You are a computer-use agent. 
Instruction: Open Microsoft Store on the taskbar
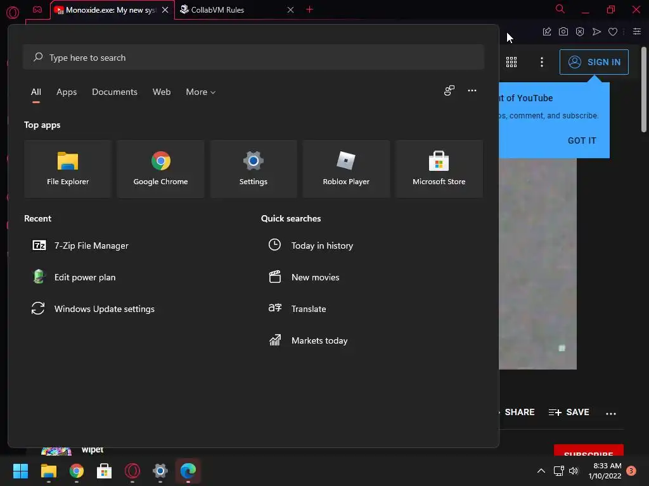tap(105, 471)
